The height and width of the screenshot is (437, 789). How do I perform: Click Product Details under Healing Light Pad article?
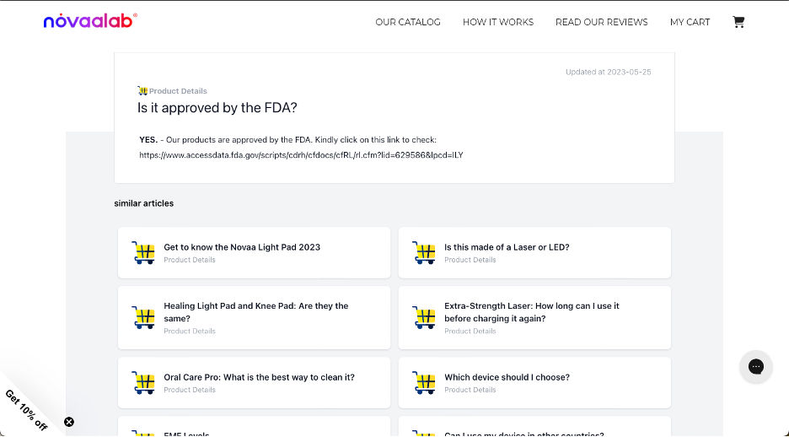(190, 332)
